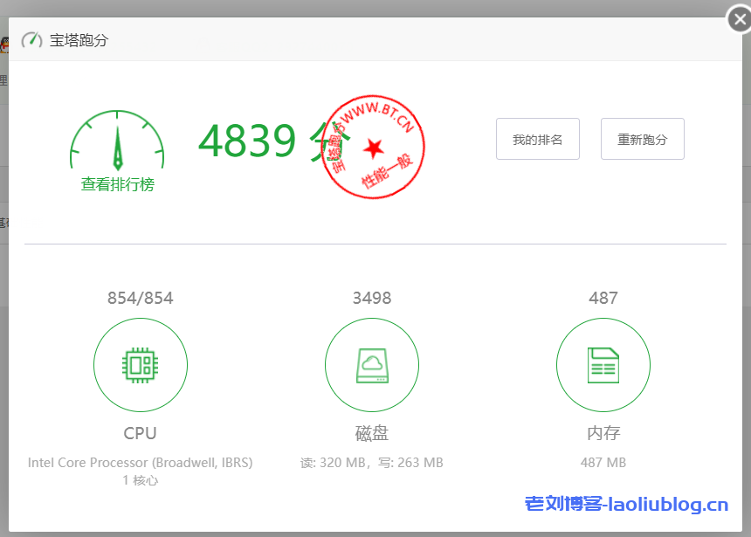
Task: Click the 4839 分 total score
Action: [260, 140]
